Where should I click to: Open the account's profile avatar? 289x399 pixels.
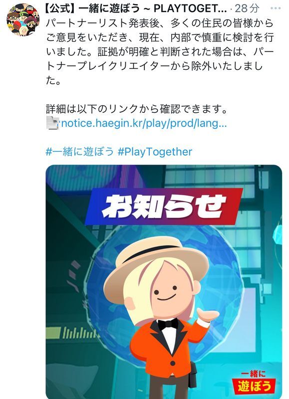point(23,19)
